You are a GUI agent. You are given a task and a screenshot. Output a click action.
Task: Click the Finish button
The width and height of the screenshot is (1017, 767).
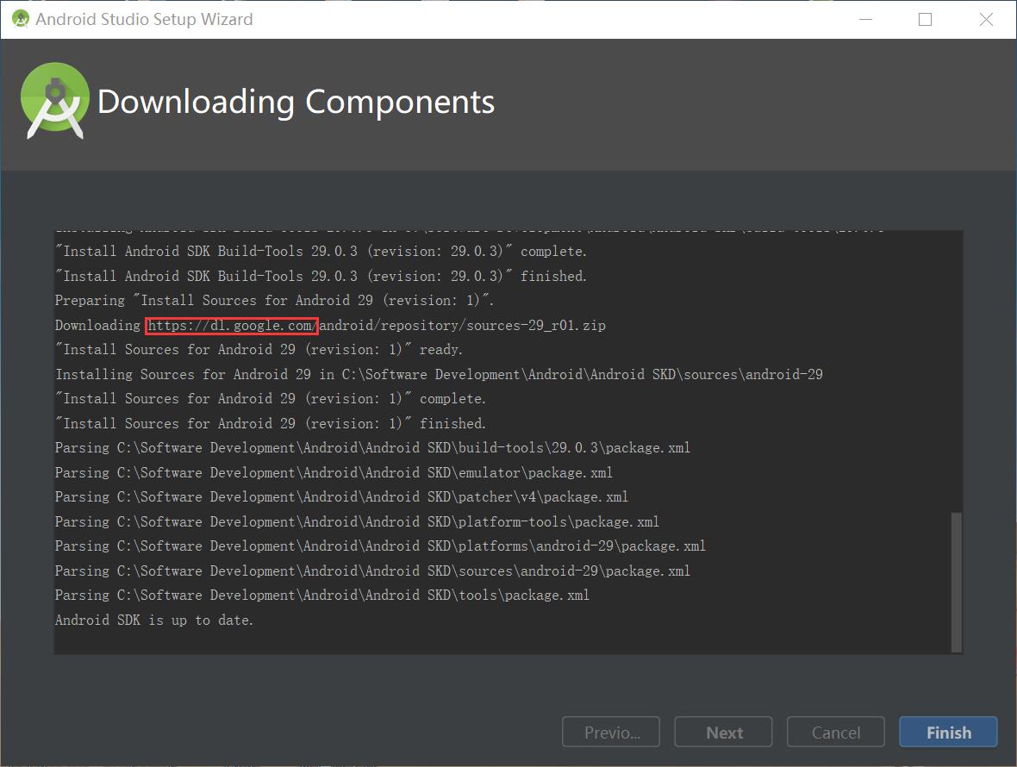(x=948, y=733)
